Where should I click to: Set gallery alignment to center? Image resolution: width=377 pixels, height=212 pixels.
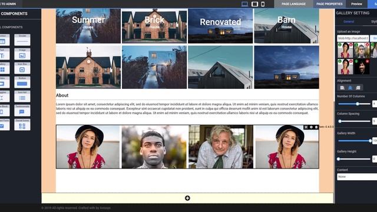tap(350, 88)
